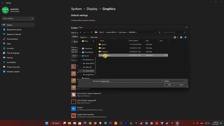
Task: Click the HOWTOFIX profile avatar
Action: [x=5, y=10]
